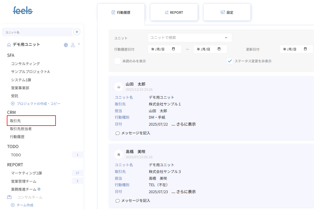Click the unit members person icon
The height and width of the screenshot is (209, 314).
[x=73, y=45]
